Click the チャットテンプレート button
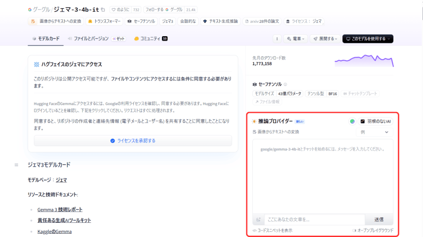The width and height of the screenshot is (423, 237). (360, 94)
